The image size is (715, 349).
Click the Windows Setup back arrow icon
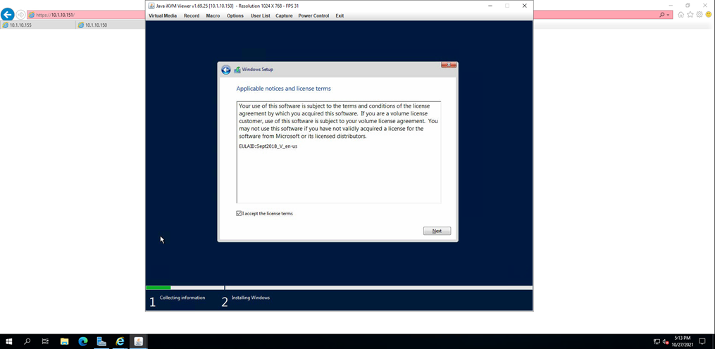(x=225, y=70)
